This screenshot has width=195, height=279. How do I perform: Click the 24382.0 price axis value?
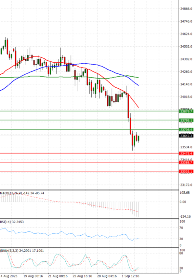186,59
